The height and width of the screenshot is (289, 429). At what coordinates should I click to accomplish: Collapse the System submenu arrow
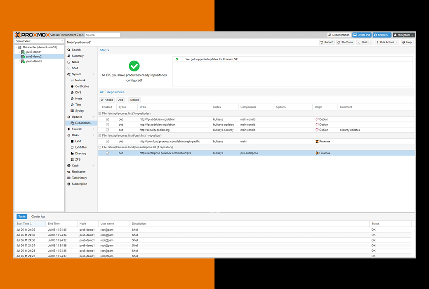(94, 74)
